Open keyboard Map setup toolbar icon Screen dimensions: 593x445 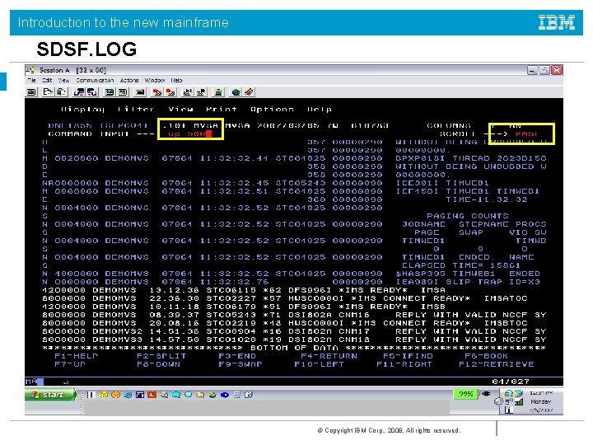[140, 92]
